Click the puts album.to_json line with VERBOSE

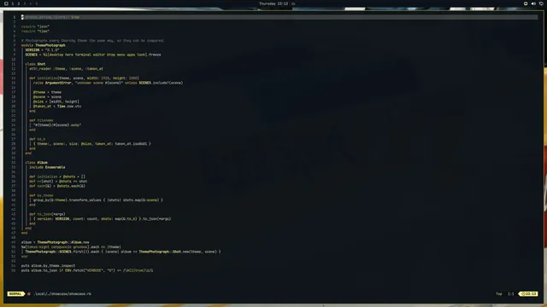(x=87, y=270)
